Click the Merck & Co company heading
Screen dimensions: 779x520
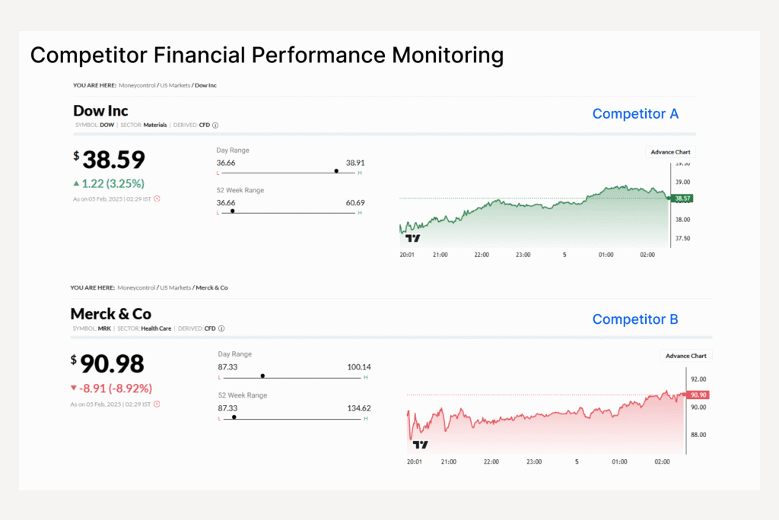(111, 314)
